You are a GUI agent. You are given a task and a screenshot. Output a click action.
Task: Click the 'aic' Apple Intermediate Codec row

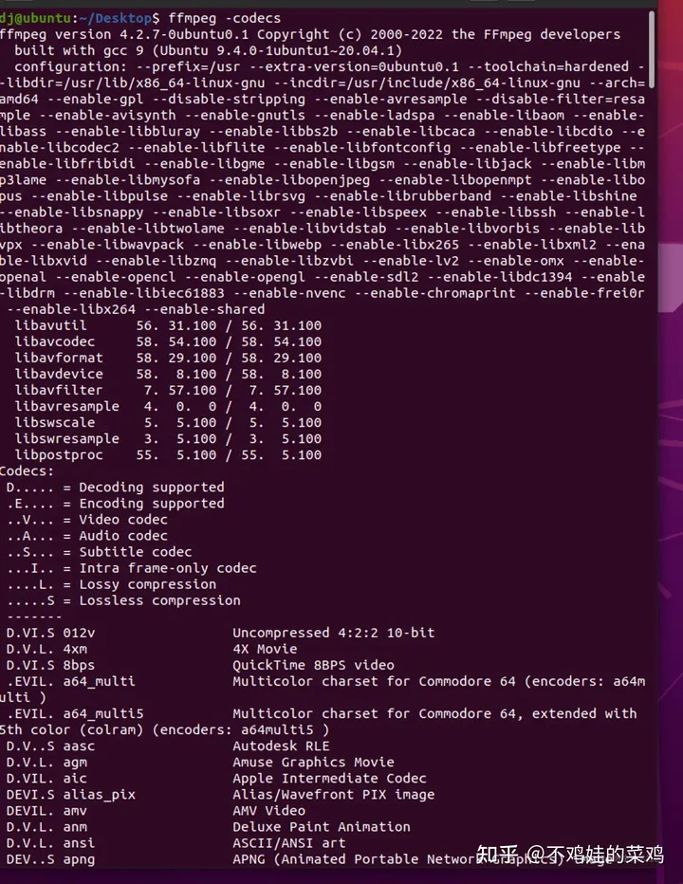pos(216,779)
